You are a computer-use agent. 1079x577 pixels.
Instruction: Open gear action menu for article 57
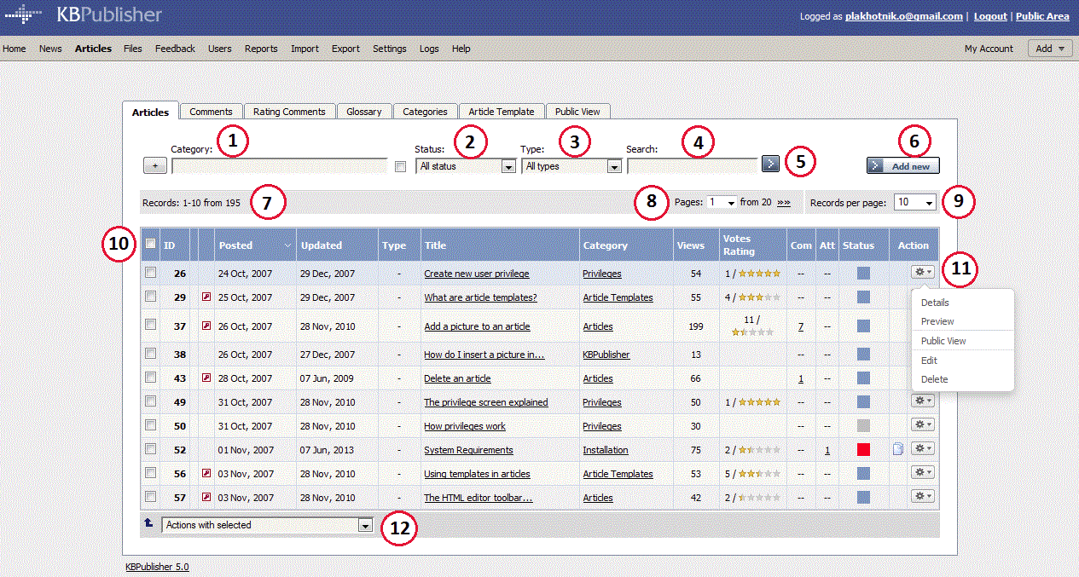pyautogui.click(x=922, y=496)
